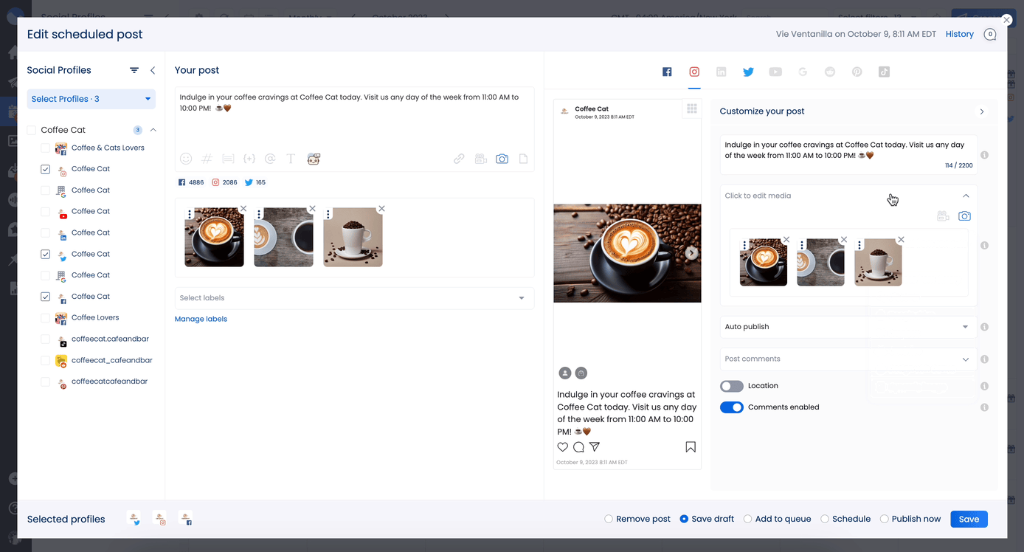Open the emoji picker in post editor
This screenshot has width=1024, height=552.
(186, 159)
